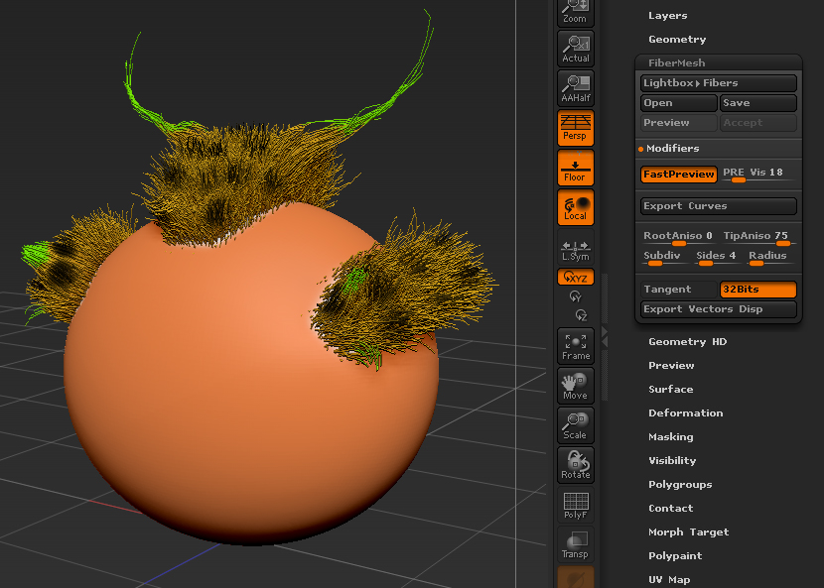This screenshot has height=588, width=824.
Task: Toggle Persp perspective view off
Action: coord(575,128)
